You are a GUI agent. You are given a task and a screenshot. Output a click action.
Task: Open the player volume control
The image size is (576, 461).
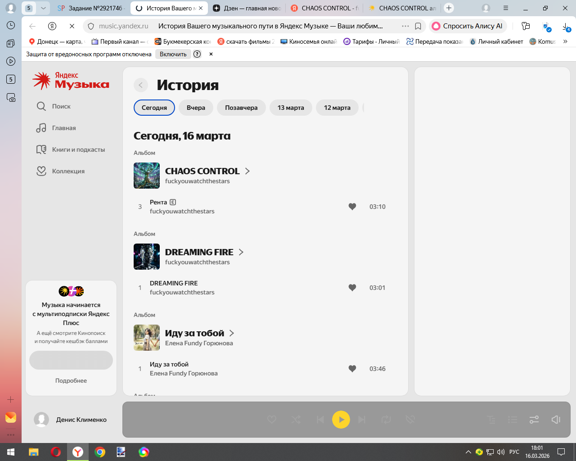(556, 420)
